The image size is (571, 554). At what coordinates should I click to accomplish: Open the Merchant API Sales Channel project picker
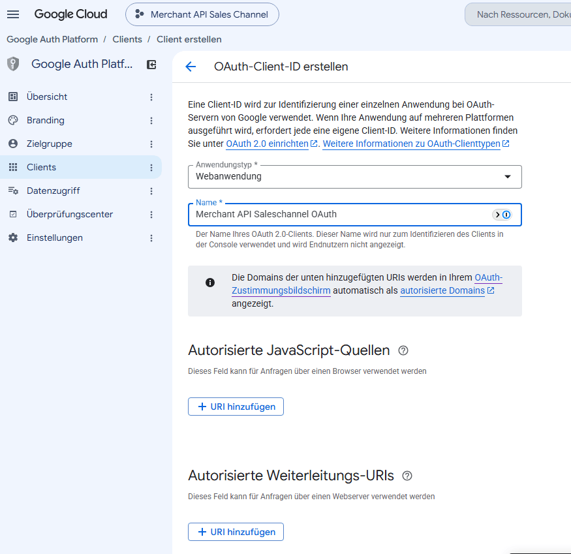point(202,14)
